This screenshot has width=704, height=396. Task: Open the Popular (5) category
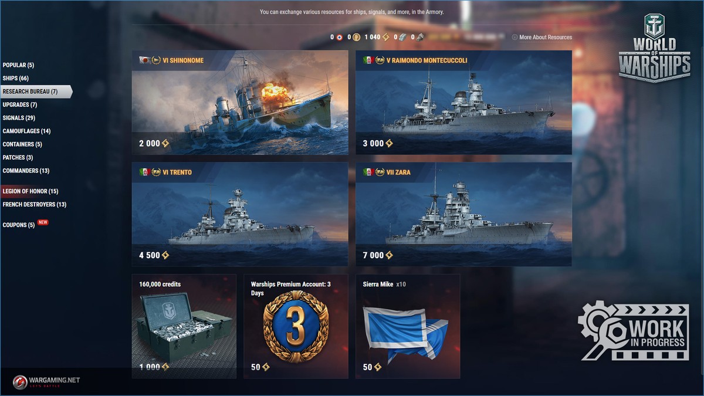(x=18, y=65)
